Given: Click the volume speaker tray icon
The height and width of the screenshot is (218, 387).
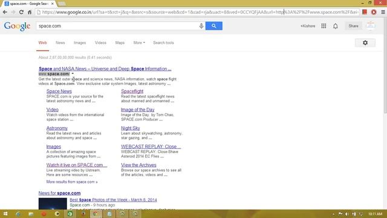Looking at the screenshot, I should [x=346, y=214].
